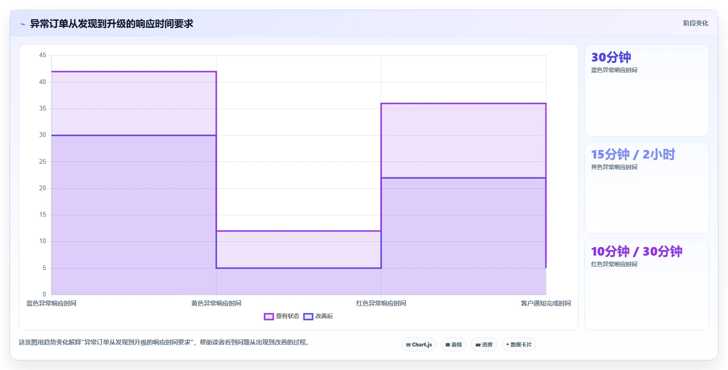728x370 pixels.
Task: Toggle the 改善后 legend swatch
Action: click(308, 316)
